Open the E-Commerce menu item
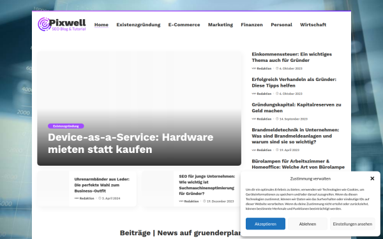 184,25
